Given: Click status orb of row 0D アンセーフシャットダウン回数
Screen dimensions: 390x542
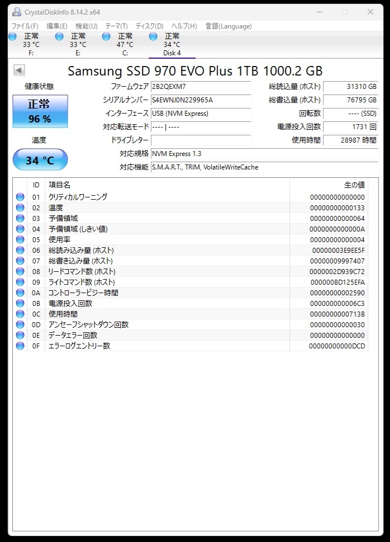Looking at the screenshot, I should [20, 324].
